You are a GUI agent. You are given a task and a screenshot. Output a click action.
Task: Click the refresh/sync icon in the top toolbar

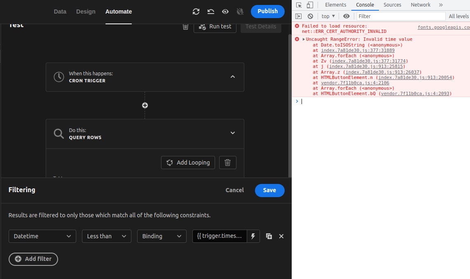(196, 12)
